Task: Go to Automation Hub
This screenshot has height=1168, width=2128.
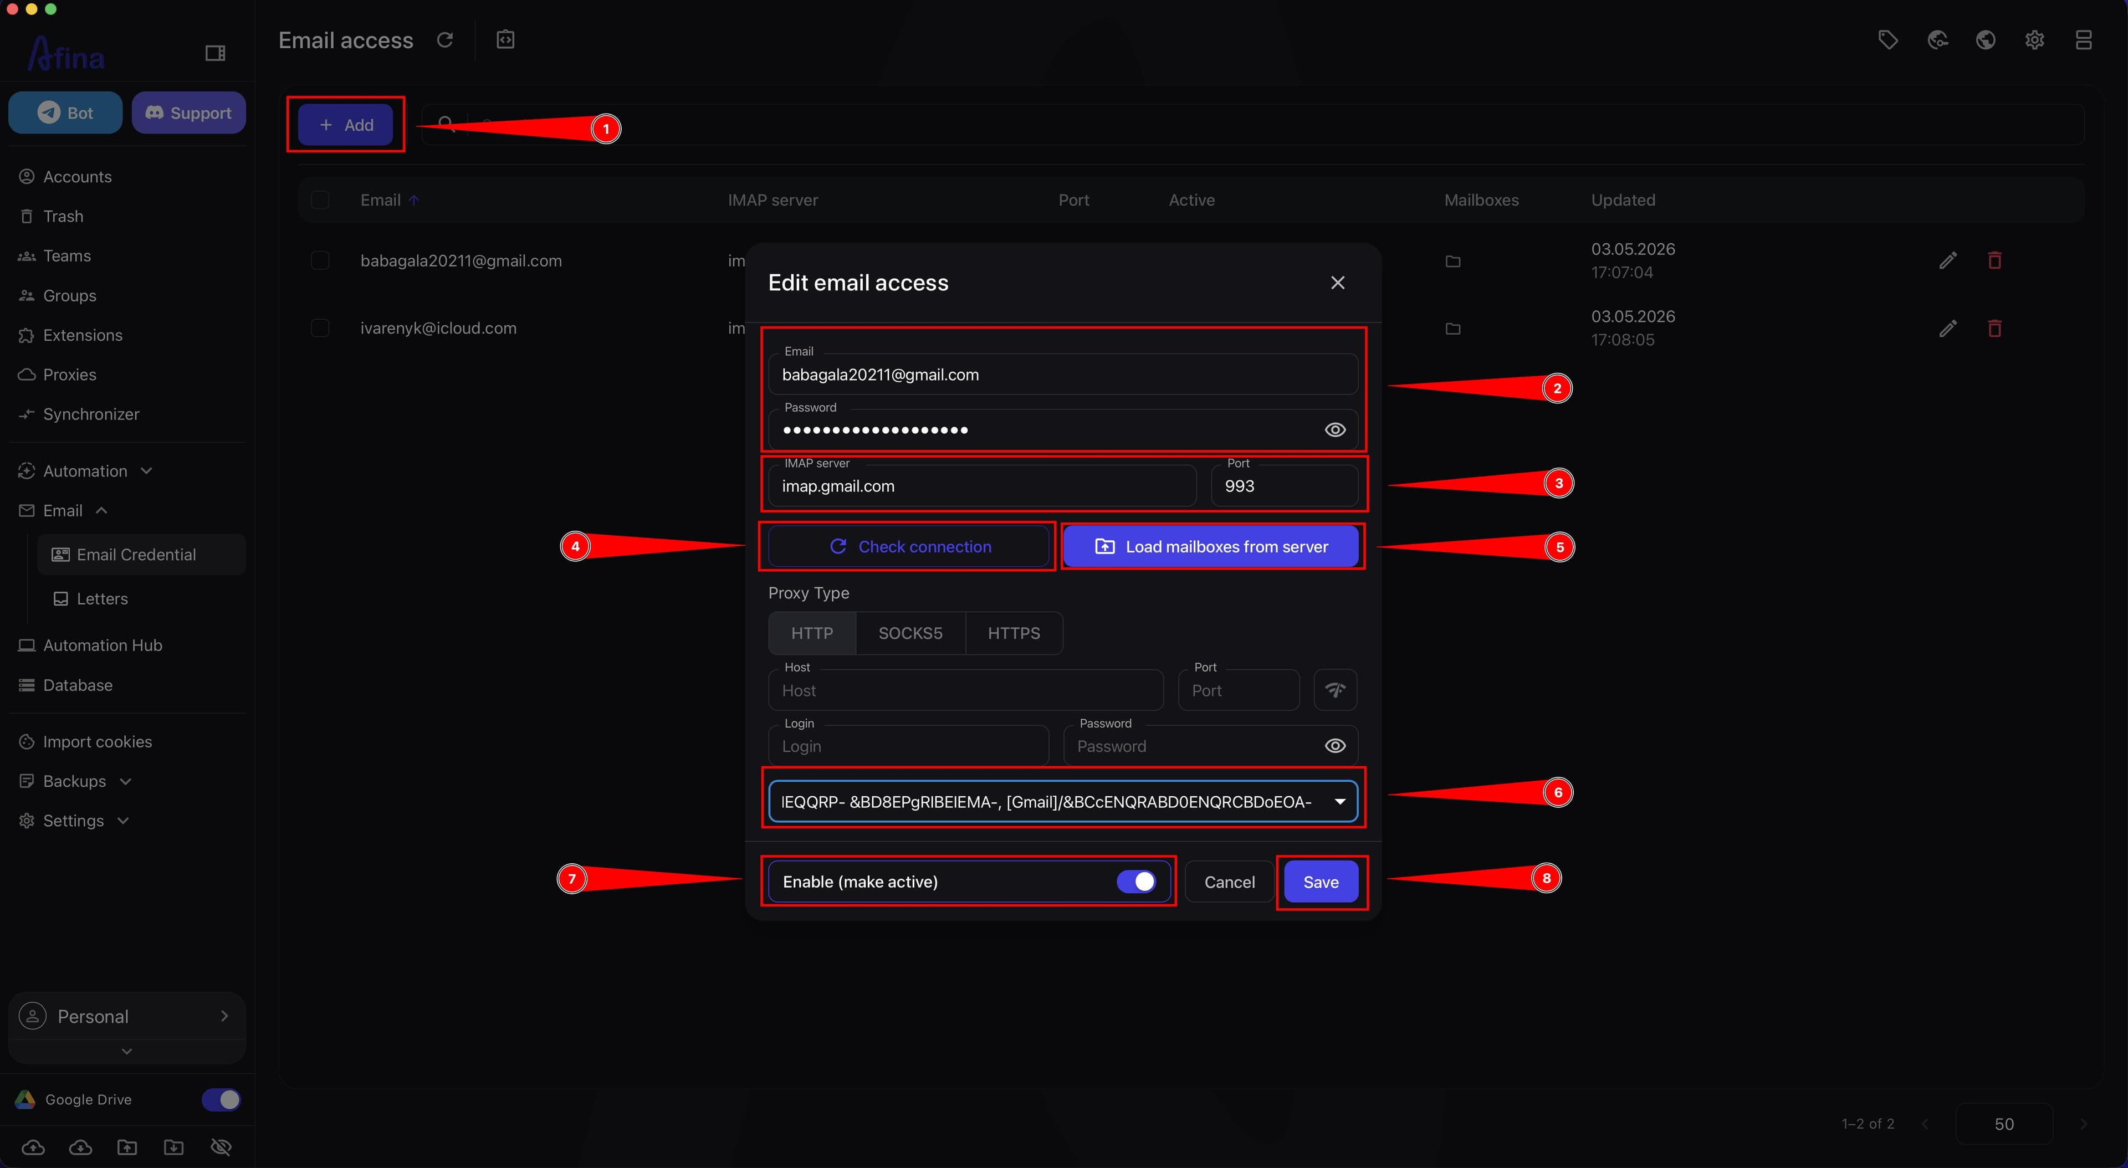Action: click(x=103, y=645)
